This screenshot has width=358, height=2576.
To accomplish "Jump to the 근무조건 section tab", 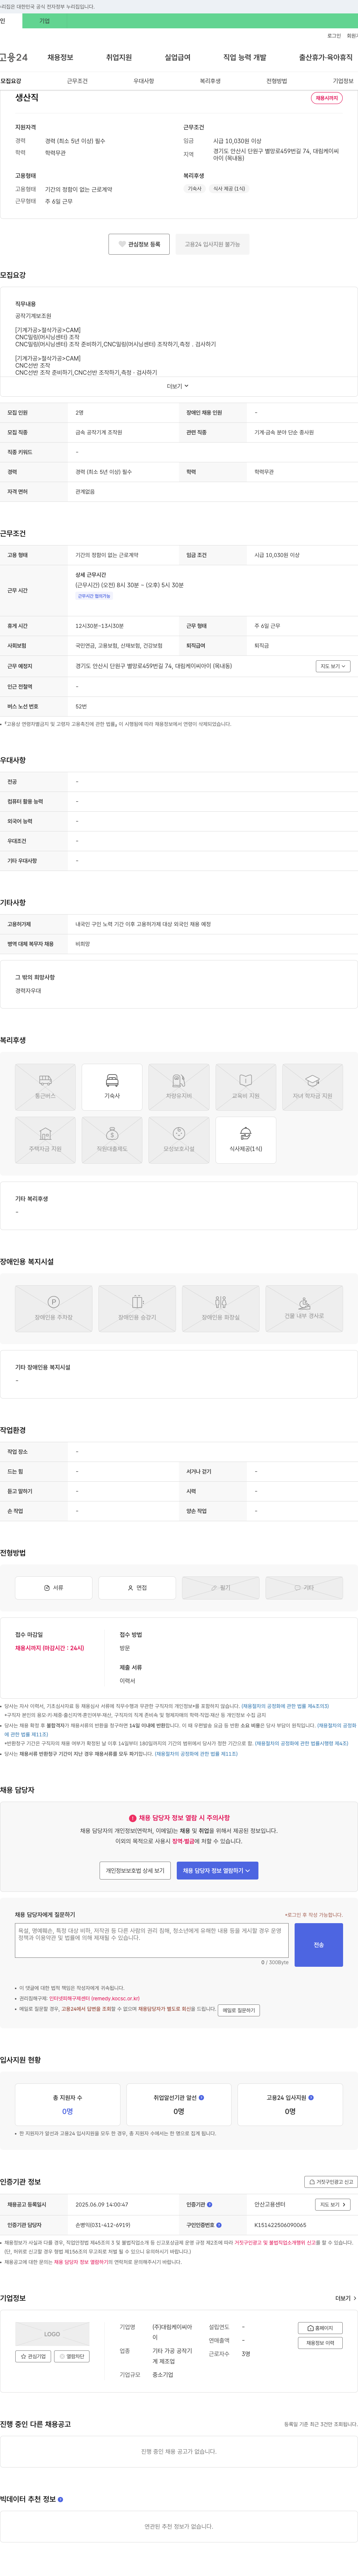I will click(77, 81).
